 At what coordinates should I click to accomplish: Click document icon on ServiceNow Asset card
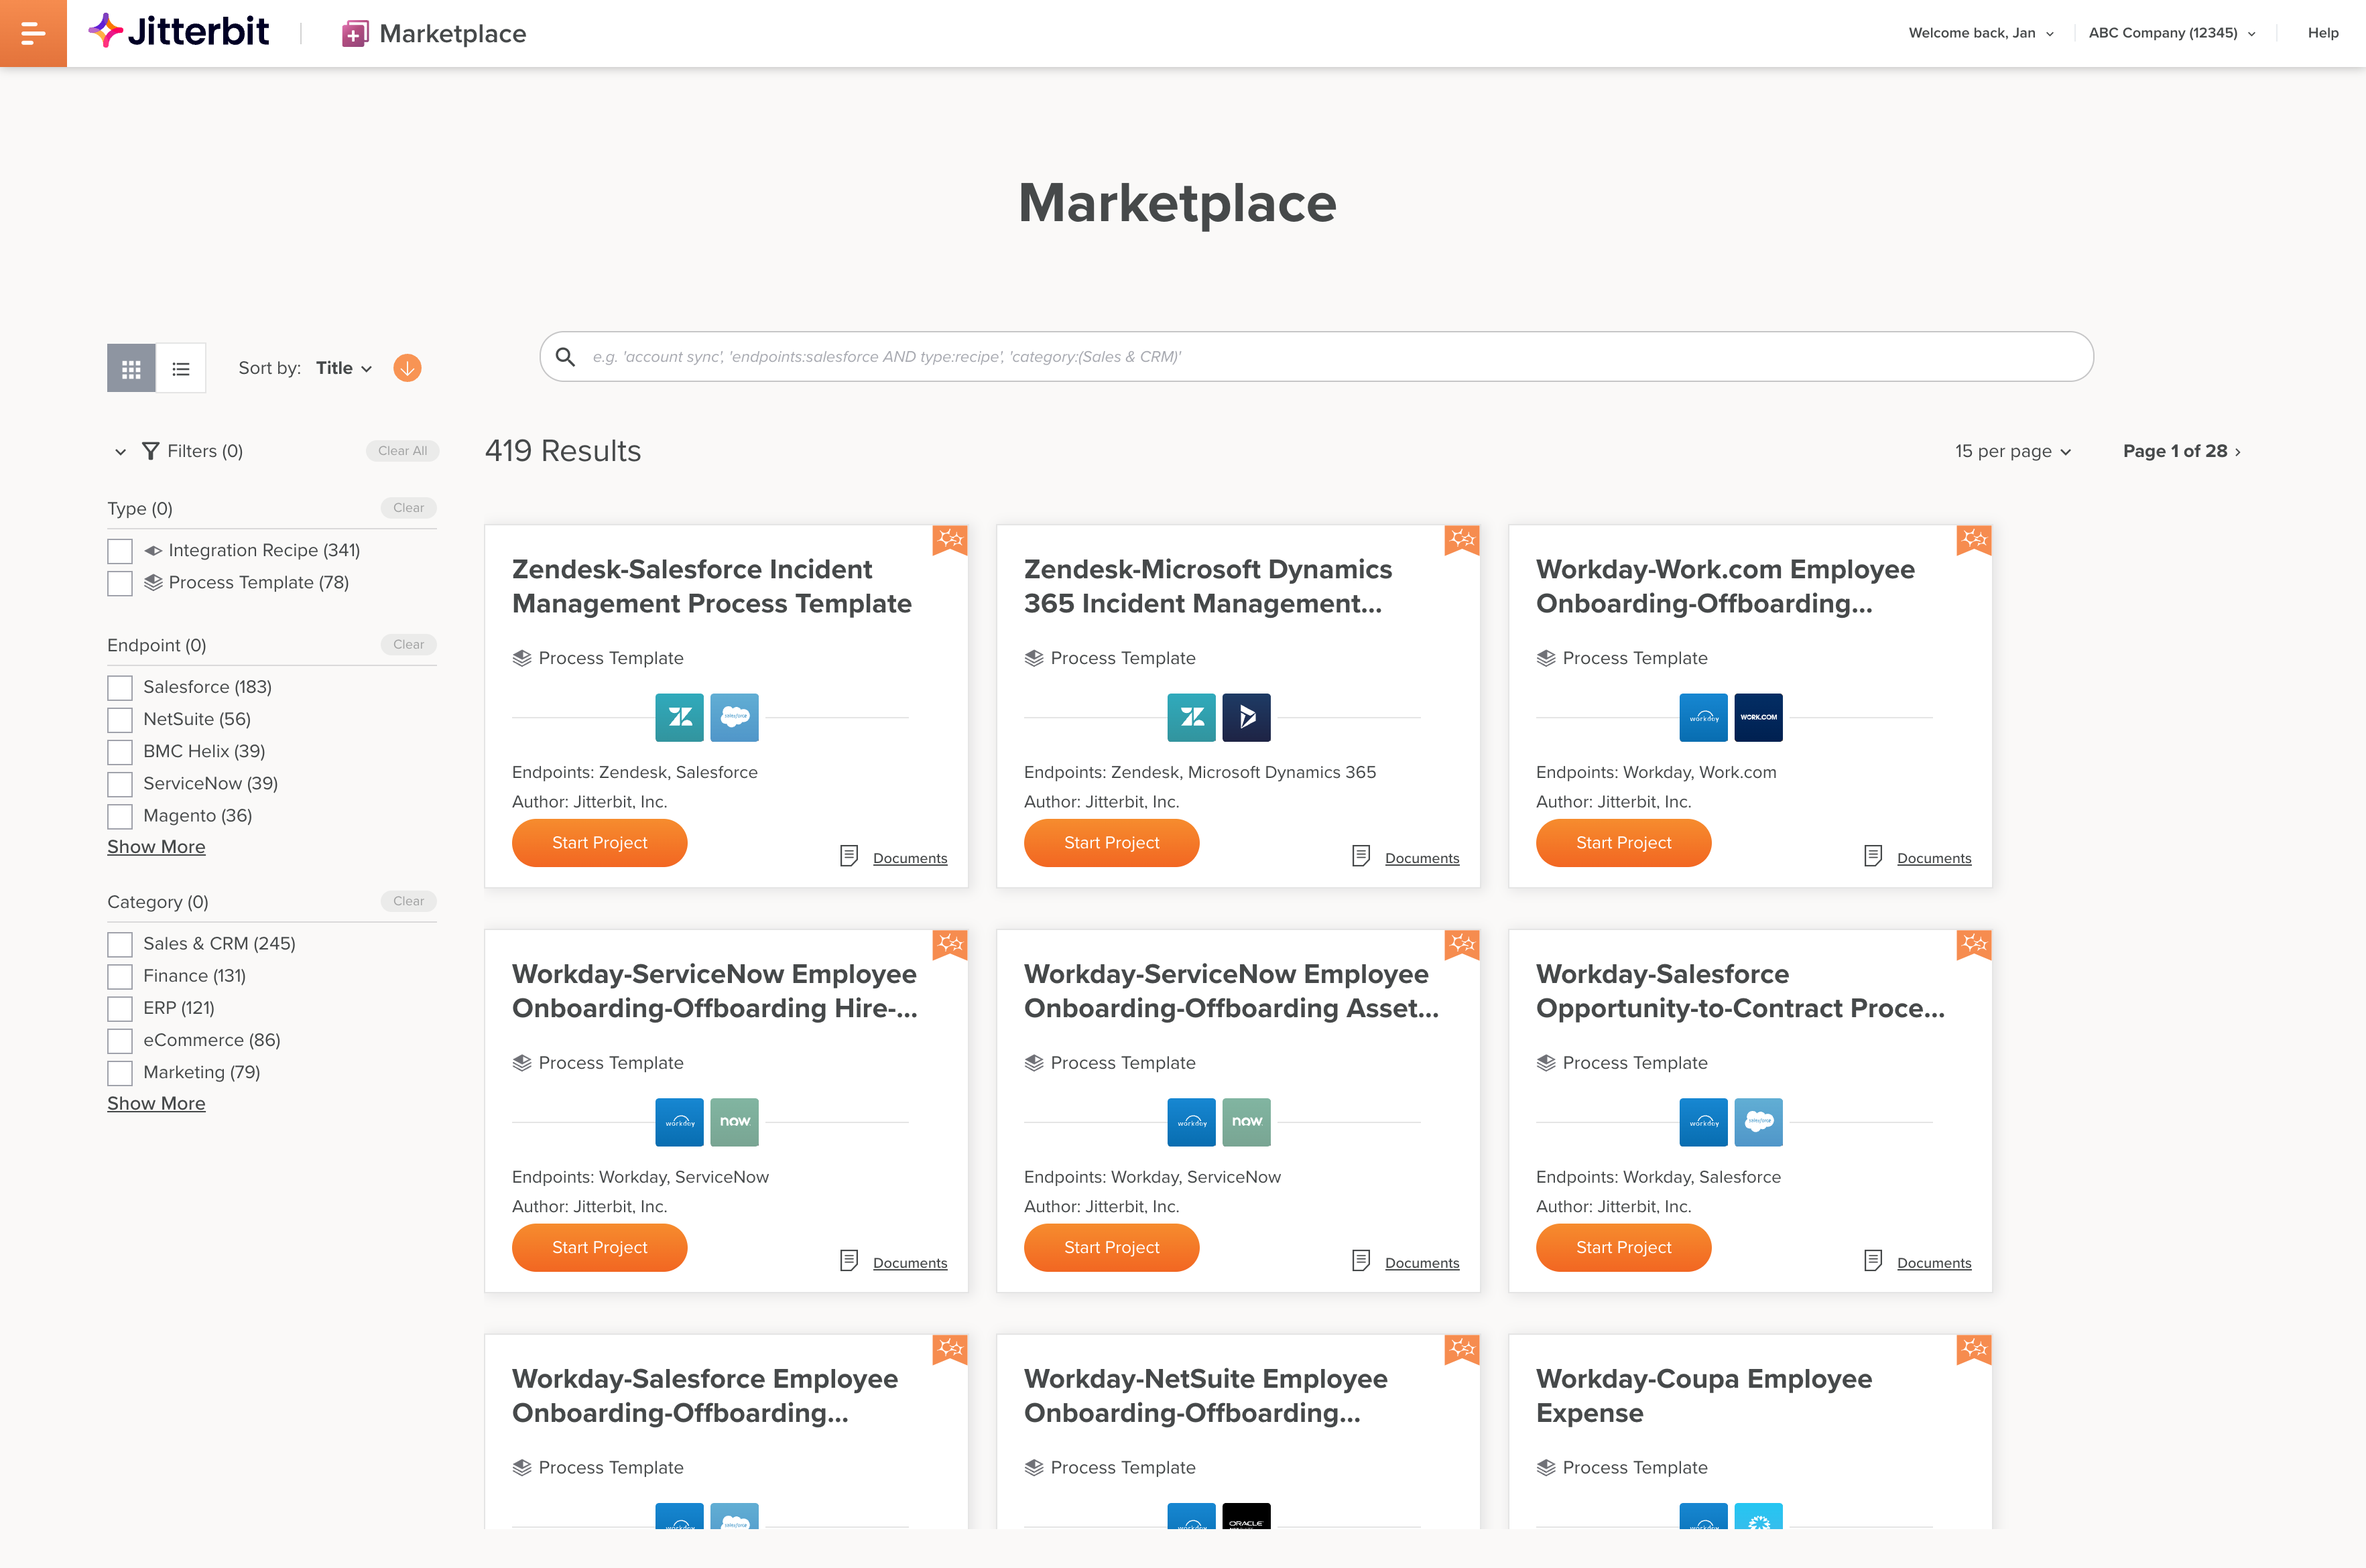1361,1261
